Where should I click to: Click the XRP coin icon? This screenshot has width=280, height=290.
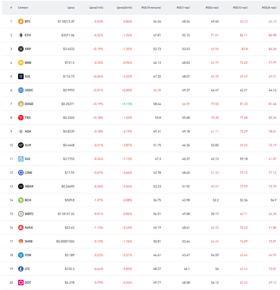pyautogui.click(x=21, y=49)
